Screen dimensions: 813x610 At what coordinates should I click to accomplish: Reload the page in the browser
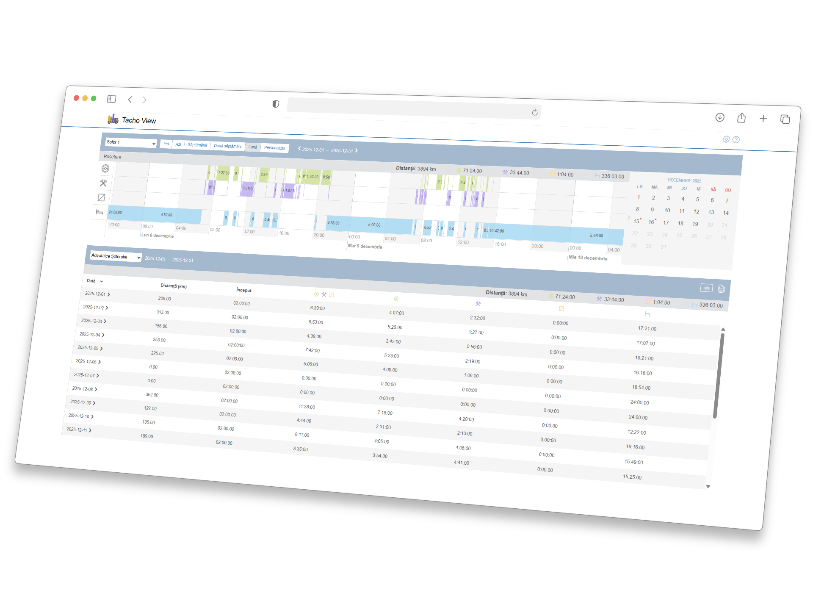click(535, 112)
